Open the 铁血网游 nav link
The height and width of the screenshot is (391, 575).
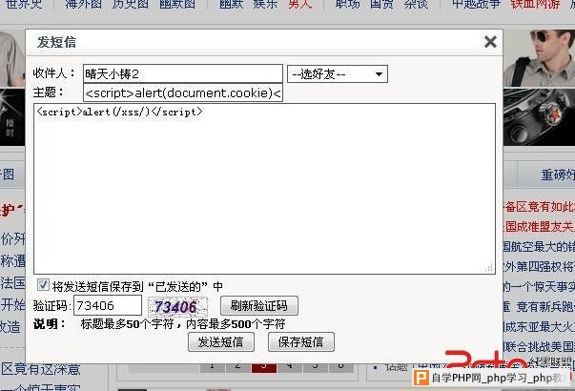[x=535, y=4]
